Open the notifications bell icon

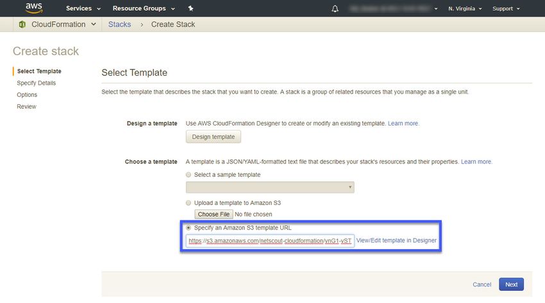click(335, 9)
